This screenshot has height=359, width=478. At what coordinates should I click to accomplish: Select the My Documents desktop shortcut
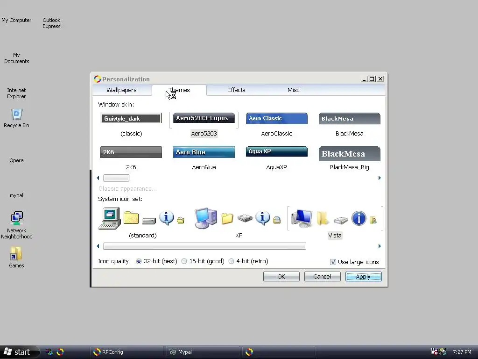coord(16,58)
